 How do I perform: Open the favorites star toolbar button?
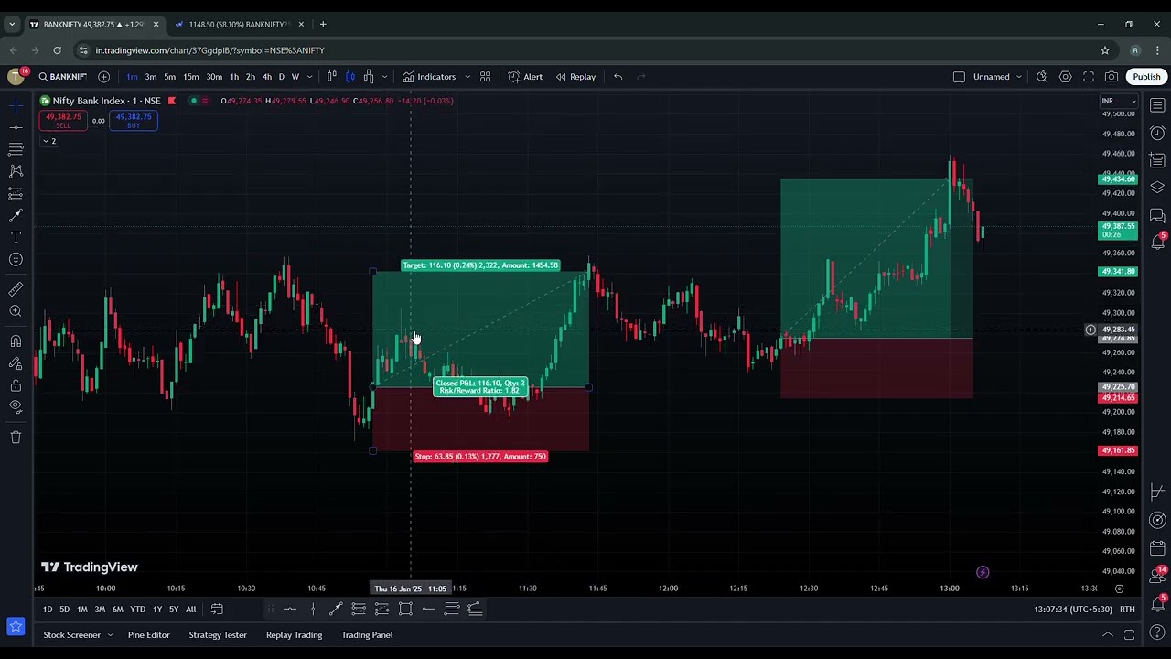point(16,626)
